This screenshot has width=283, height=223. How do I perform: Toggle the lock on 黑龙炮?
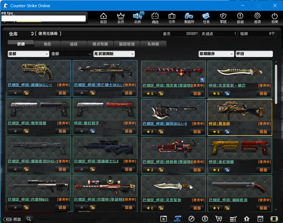227,132
